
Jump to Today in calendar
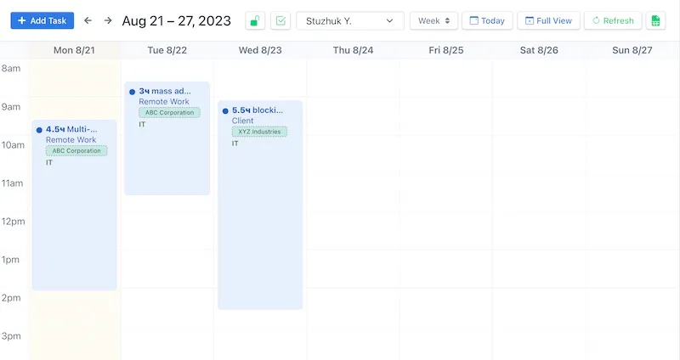pyautogui.click(x=487, y=20)
